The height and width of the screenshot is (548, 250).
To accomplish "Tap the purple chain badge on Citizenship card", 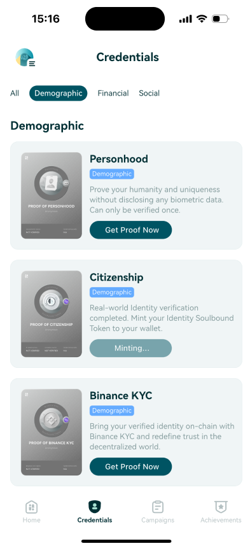I will tap(66, 301).
